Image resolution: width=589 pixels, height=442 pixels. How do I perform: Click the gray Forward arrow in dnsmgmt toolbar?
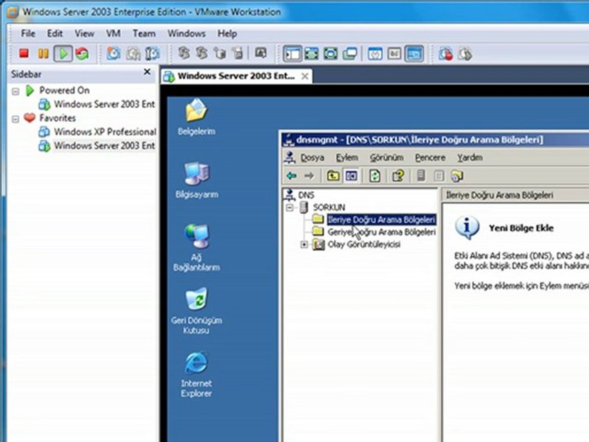(309, 176)
